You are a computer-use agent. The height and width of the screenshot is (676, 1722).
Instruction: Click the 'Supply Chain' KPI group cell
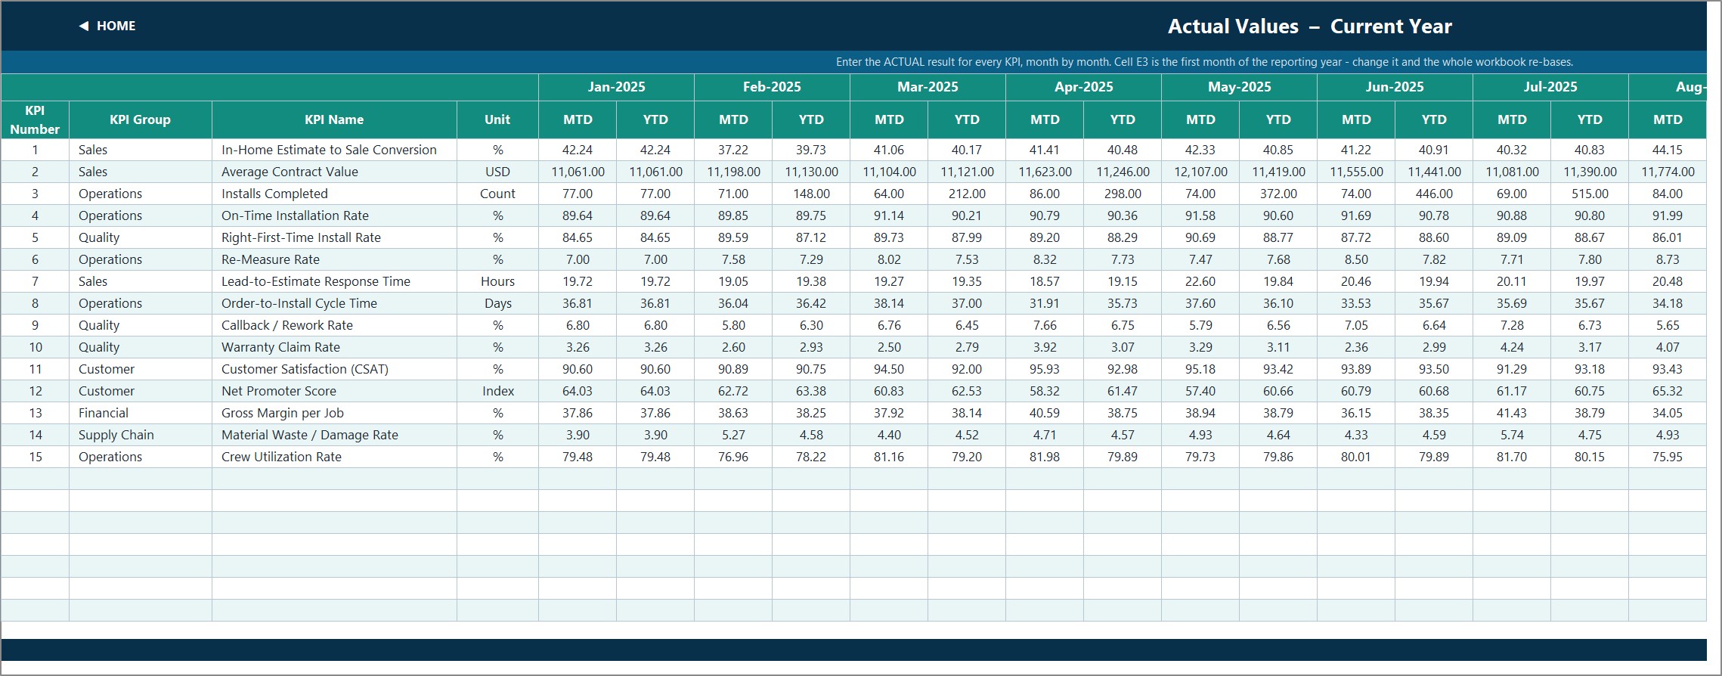point(140,435)
